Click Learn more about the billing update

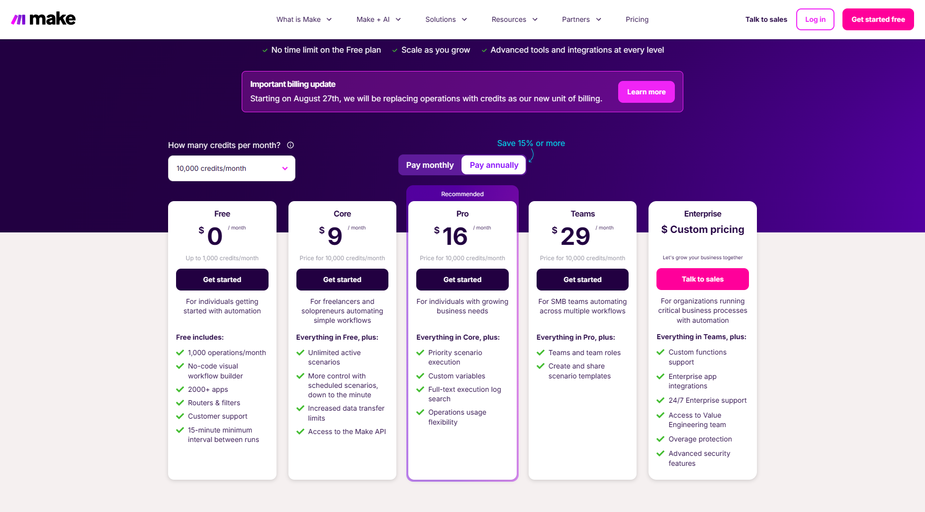click(x=646, y=91)
